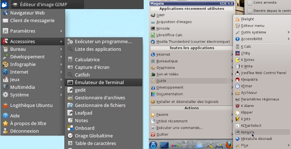
Task: Open the Système menu entry
Action: [x=33, y=95]
